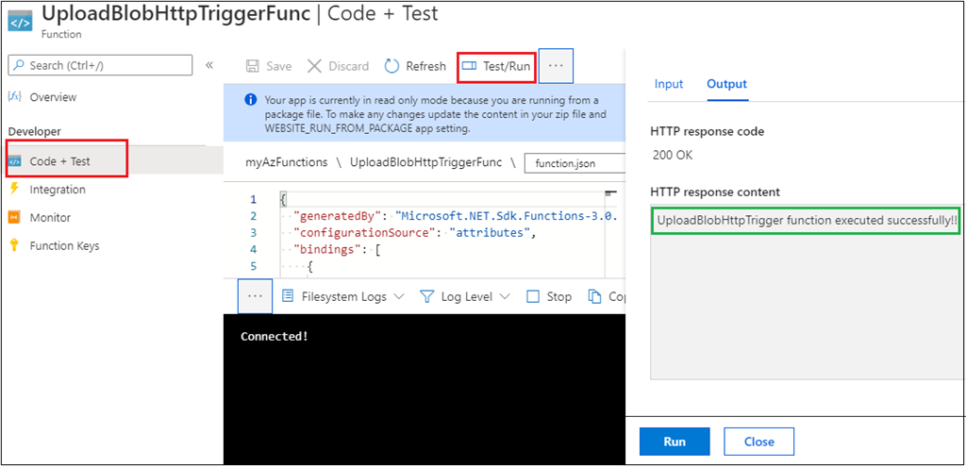Select Code + Test in sidebar
This screenshot has height=467, width=966.
60,161
